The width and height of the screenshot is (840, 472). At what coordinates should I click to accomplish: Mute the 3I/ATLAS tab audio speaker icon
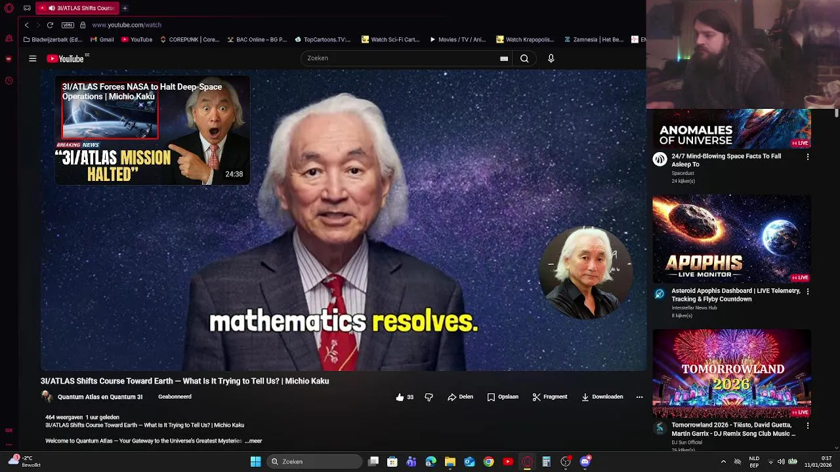(52, 8)
